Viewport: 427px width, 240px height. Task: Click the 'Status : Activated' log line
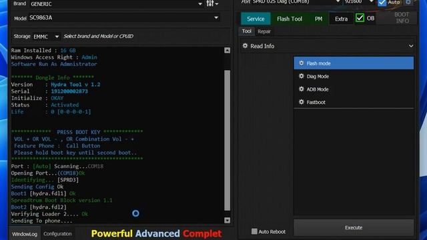pyautogui.click(x=45, y=105)
